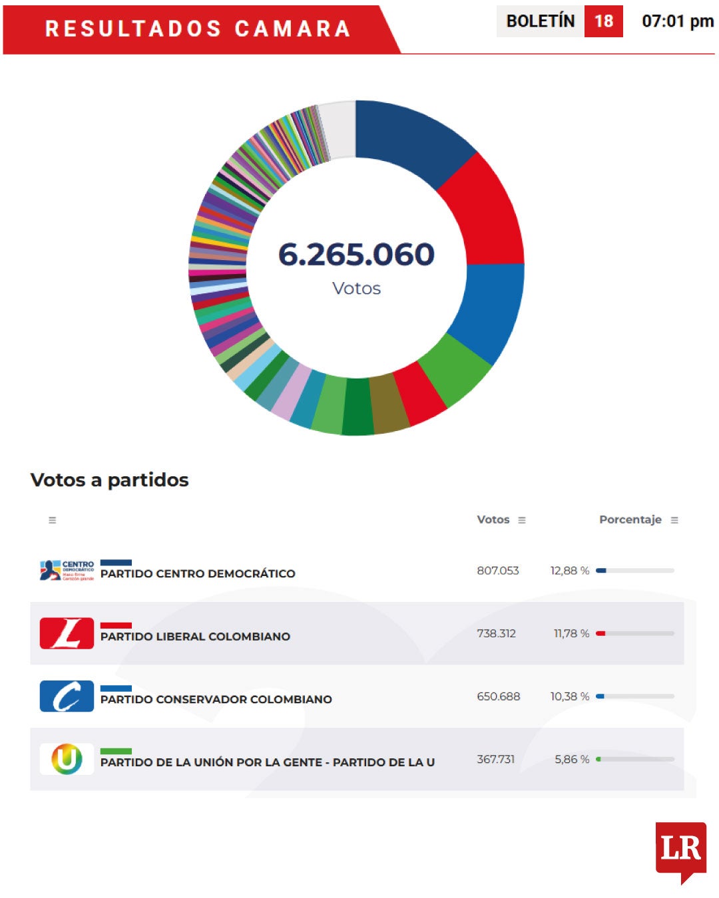Image resolution: width=719 pixels, height=898 pixels.
Task: Click the Centro Democrático percentage bar
Action: point(635,571)
